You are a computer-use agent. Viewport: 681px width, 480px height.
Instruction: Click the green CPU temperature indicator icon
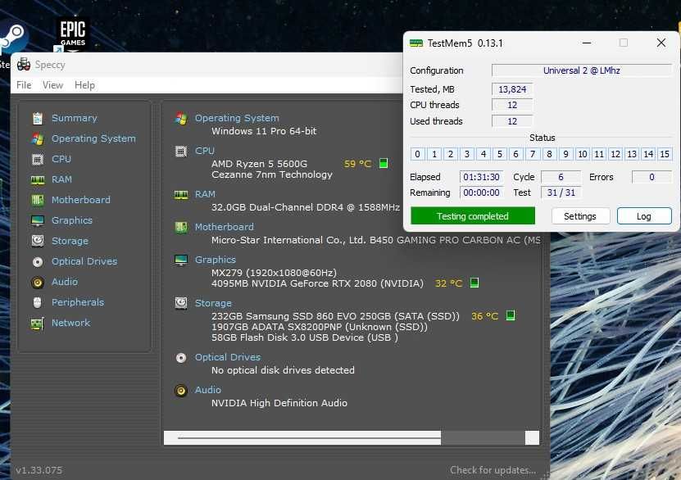click(x=384, y=163)
